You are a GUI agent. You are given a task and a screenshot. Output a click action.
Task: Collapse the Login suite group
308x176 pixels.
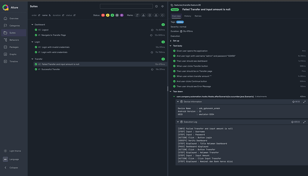pos(32,42)
